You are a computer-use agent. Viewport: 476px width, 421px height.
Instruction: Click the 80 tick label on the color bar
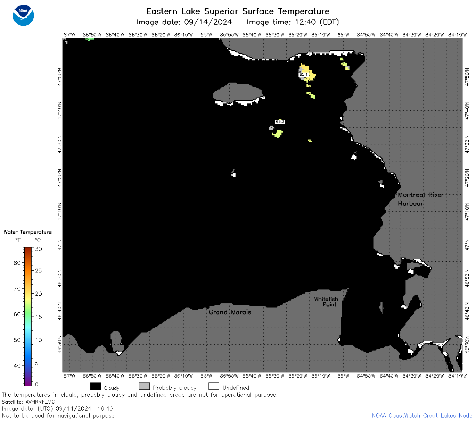pyautogui.click(x=17, y=263)
